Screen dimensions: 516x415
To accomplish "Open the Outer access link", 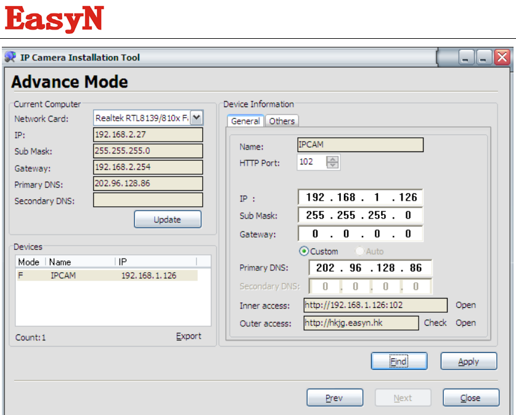I will pyautogui.click(x=465, y=323).
